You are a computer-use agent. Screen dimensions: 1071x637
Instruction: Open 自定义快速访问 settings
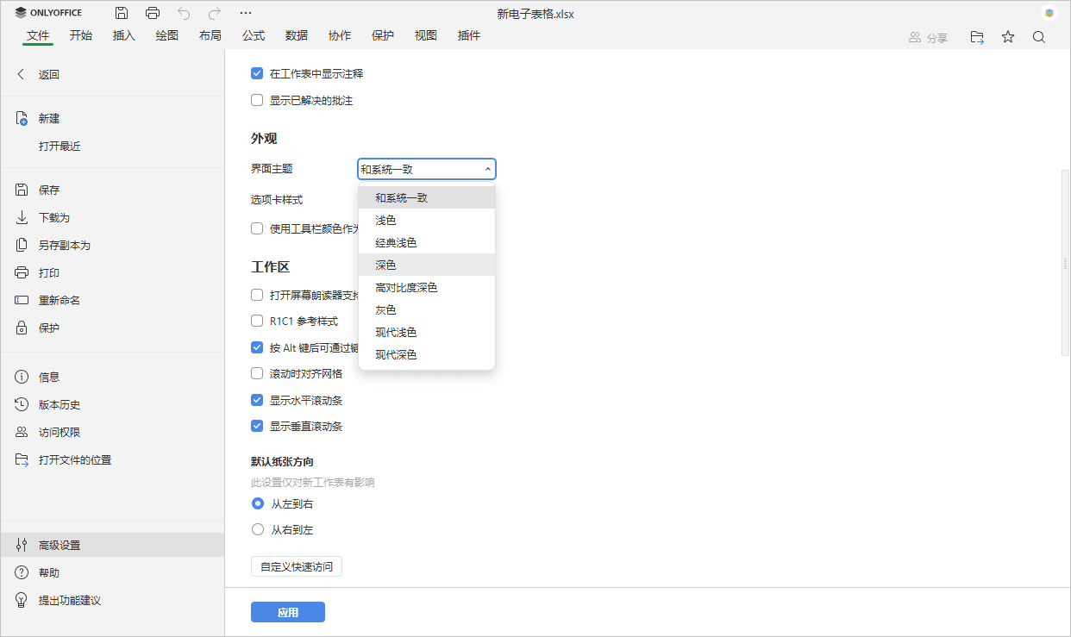[x=296, y=566]
